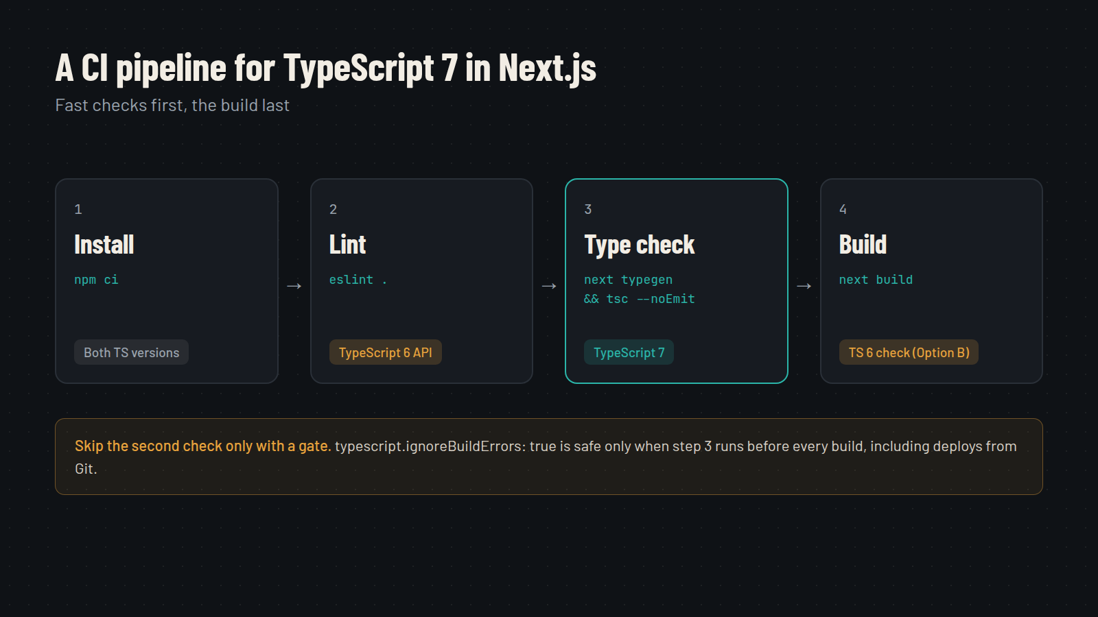Click the 'next typegen' command line

629,280
